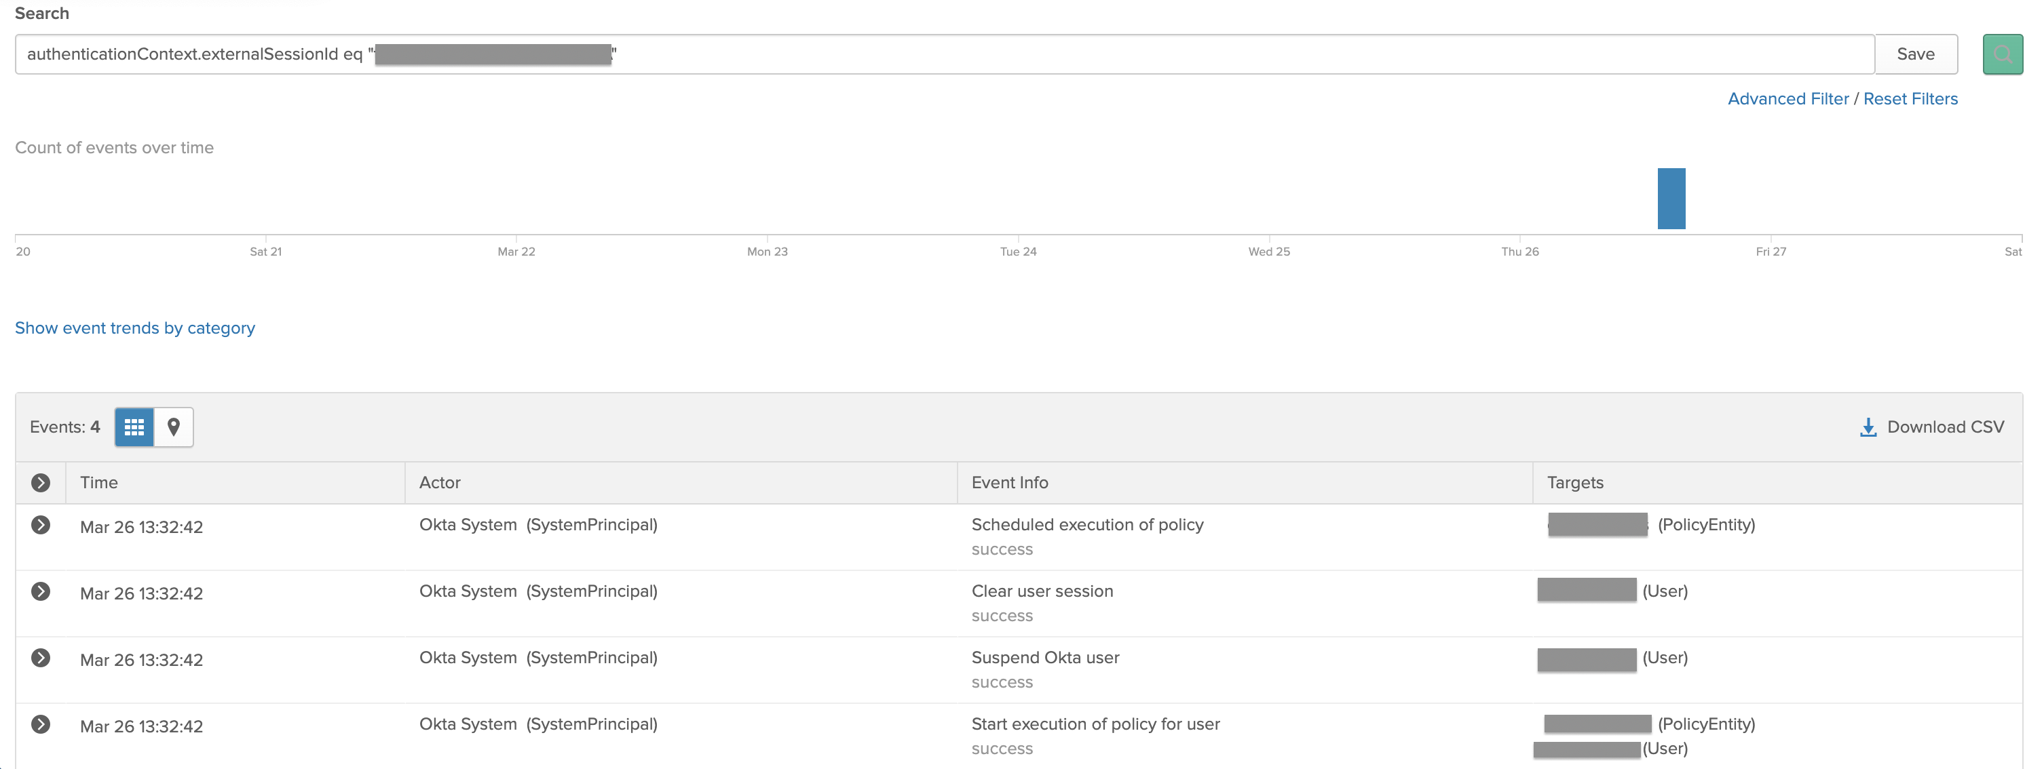Click the Actor column header
This screenshot has width=2025, height=769.
[440, 482]
